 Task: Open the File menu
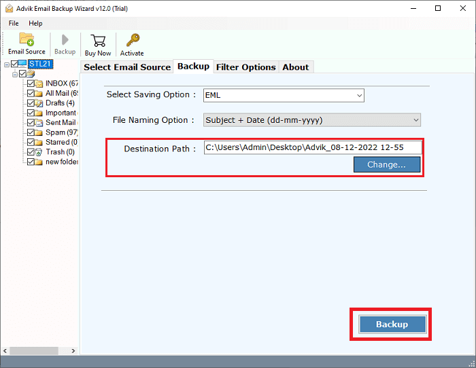[14, 23]
